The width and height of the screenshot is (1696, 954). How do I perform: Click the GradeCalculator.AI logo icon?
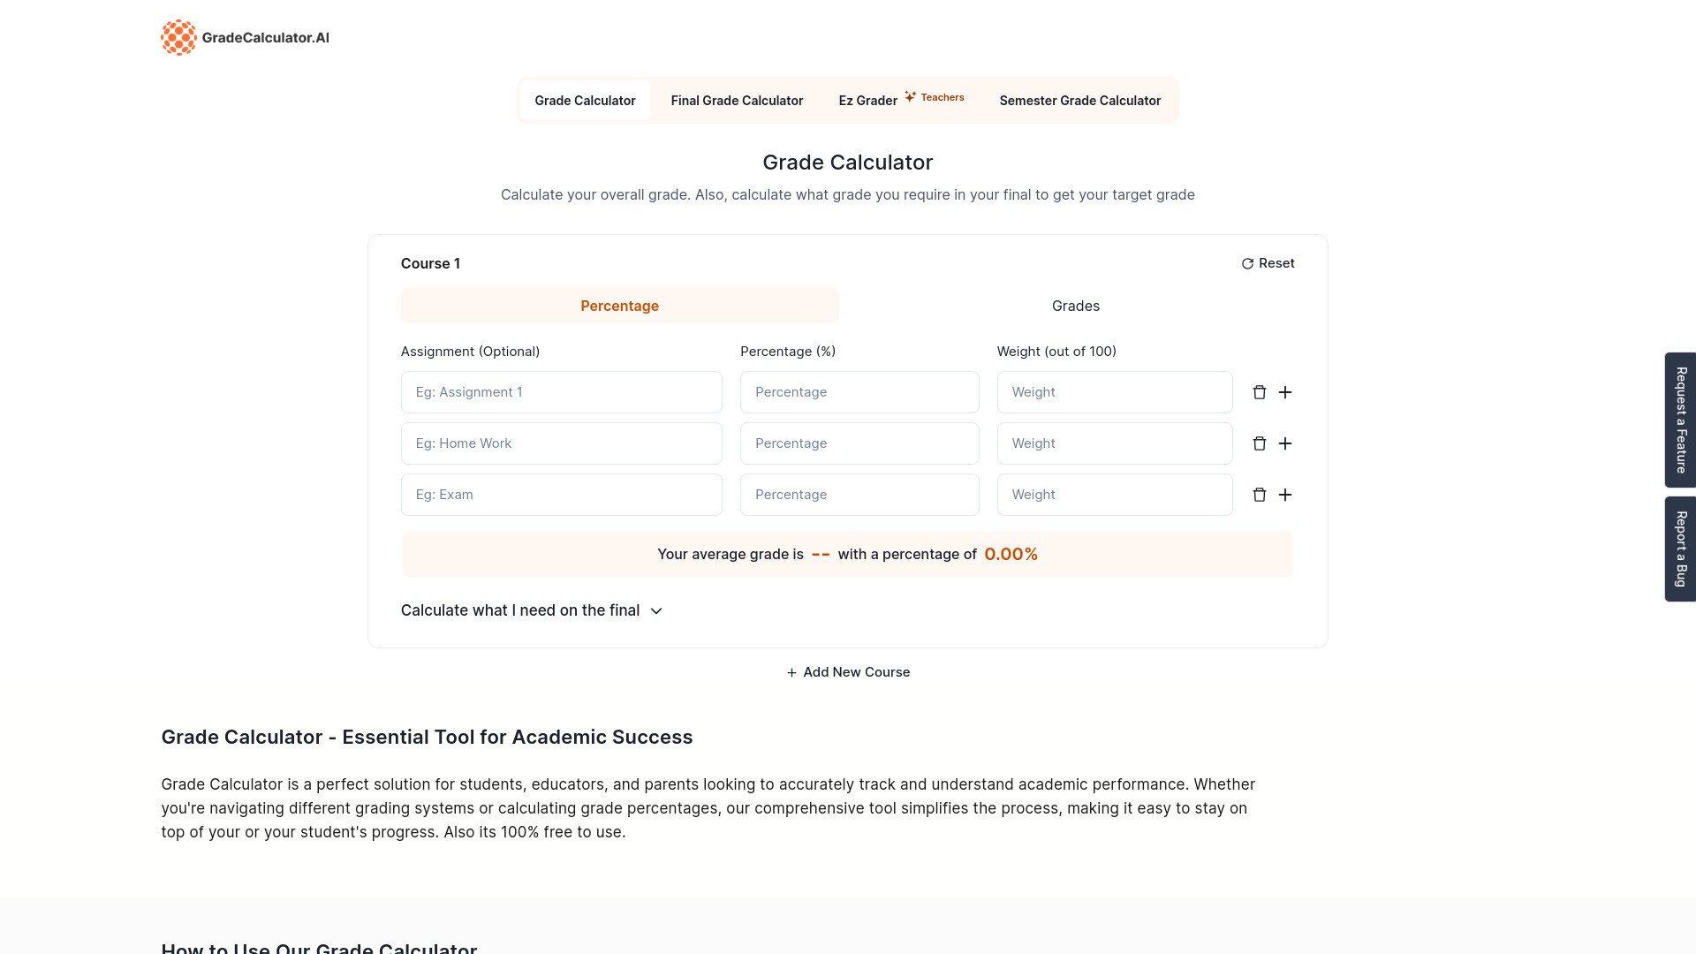pos(179,37)
